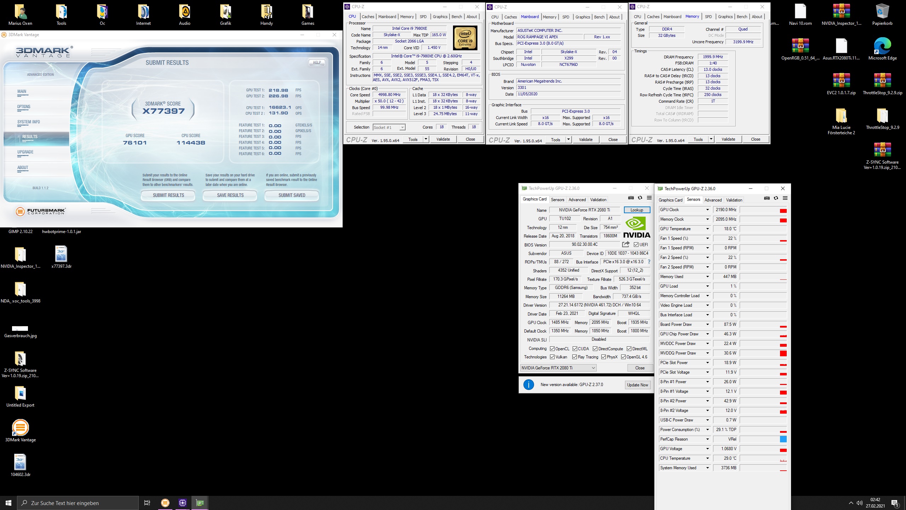906x510 pixels.
Task: Click Validate button in CPU-Z Mainboard window
Action: click(585, 140)
